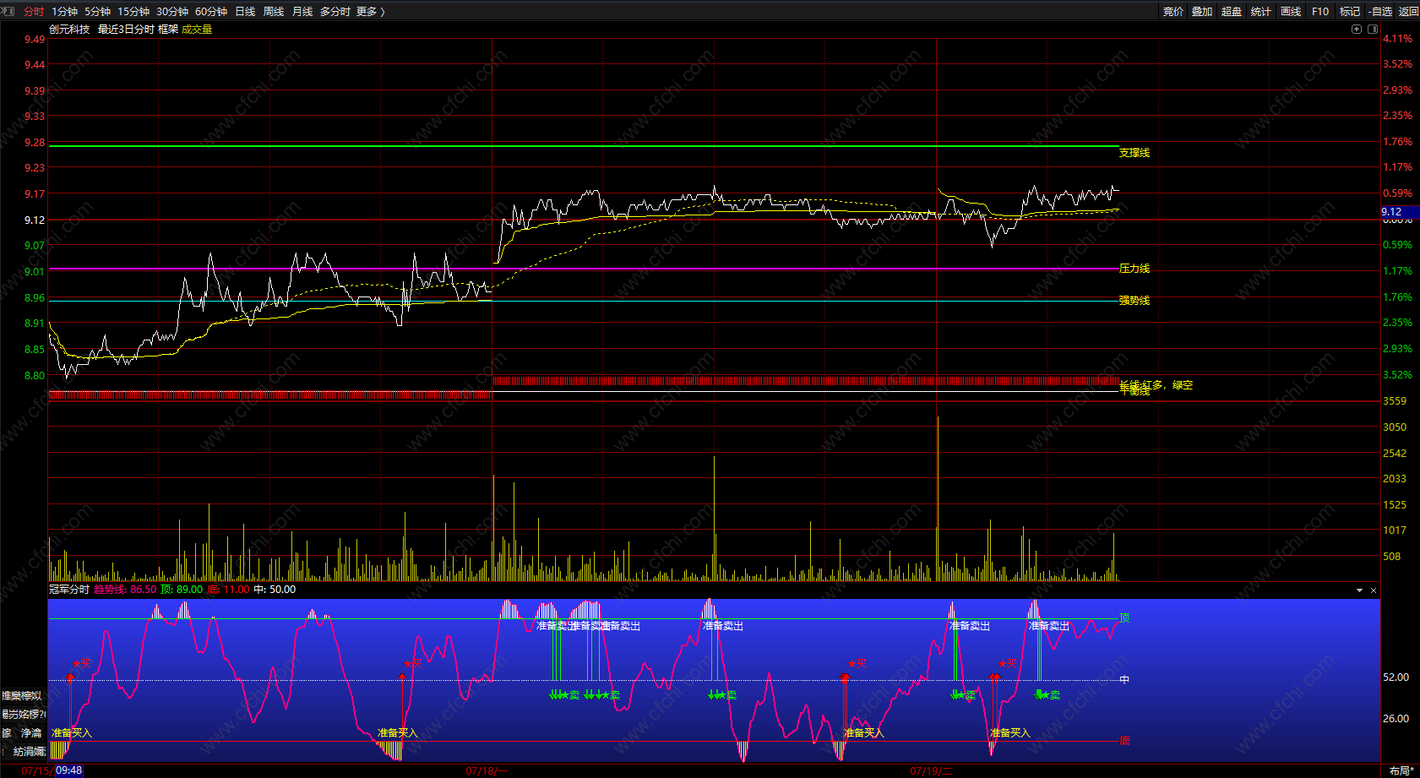
Task: Select the 1分钟 period tab
Action: pyautogui.click(x=64, y=12)
